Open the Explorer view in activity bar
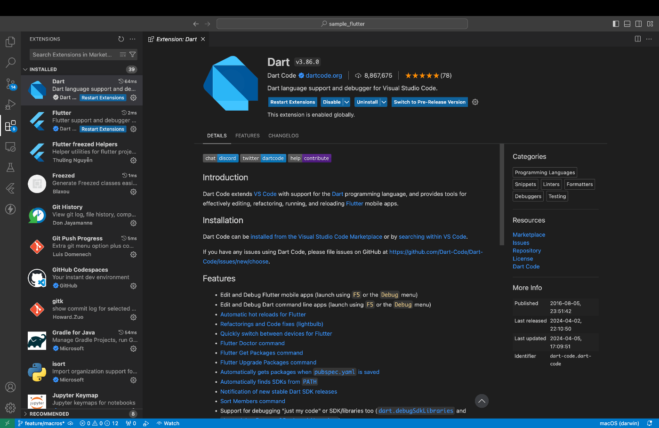Viewport: 659px width, 428px height. point(10,42)
